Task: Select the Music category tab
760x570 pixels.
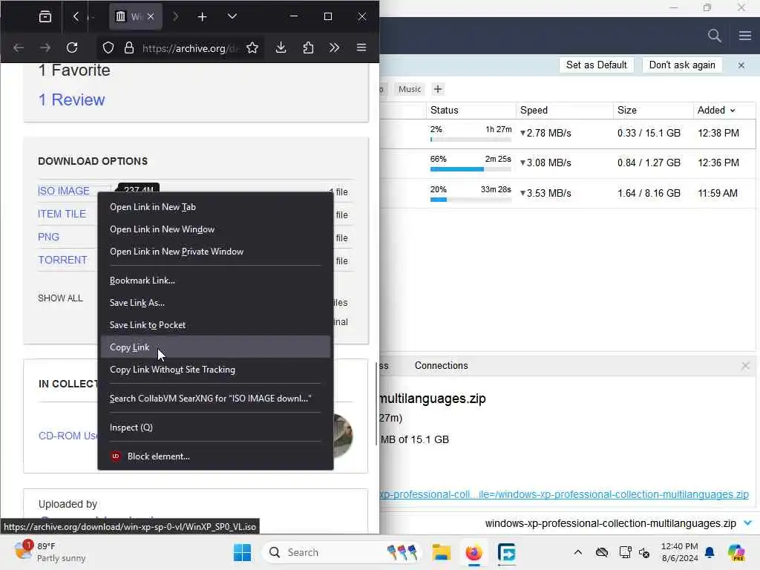Action: pyautogui.click(x=410, y=89)
